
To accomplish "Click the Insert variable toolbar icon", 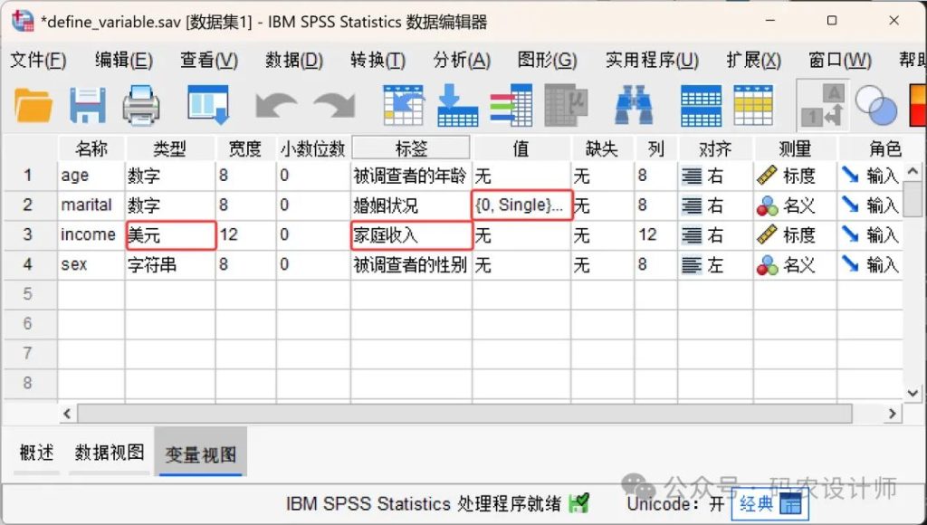I will [x=753, y=105].
